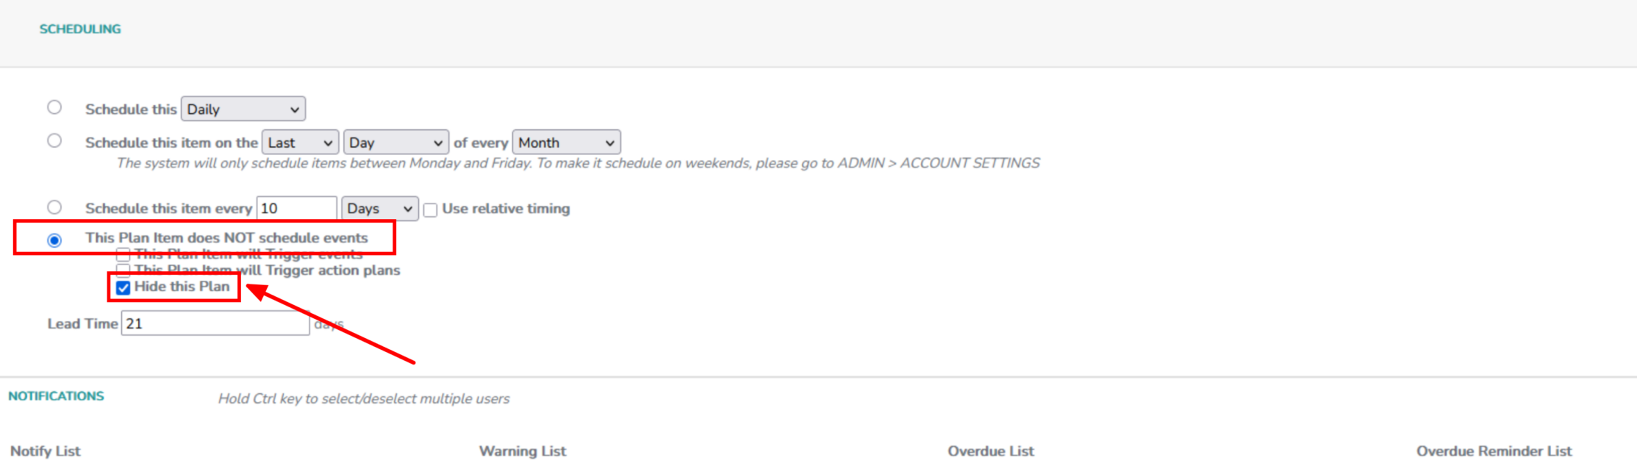Click the Overdue Reminder List label
This screenshot has height=463, width=1637.
pyautogui.click(x=1494, y=451)
